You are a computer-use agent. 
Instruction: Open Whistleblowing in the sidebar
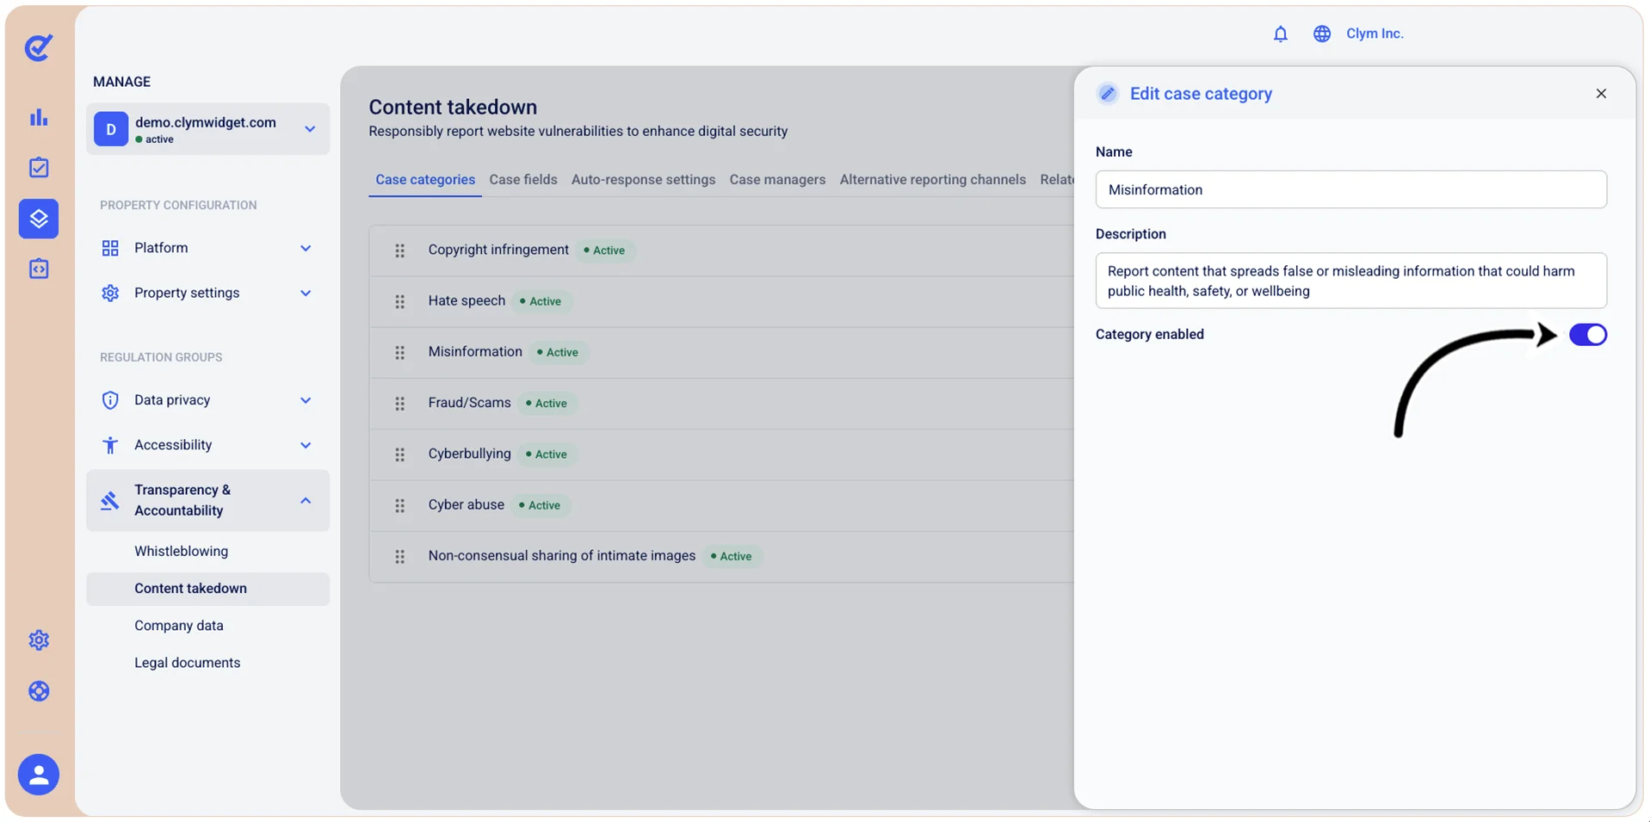click(x=181, y=552)
